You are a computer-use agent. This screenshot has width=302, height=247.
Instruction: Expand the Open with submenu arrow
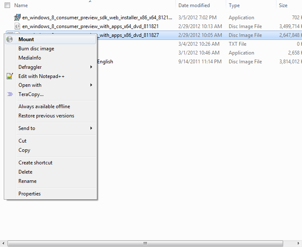click(91, 85)
